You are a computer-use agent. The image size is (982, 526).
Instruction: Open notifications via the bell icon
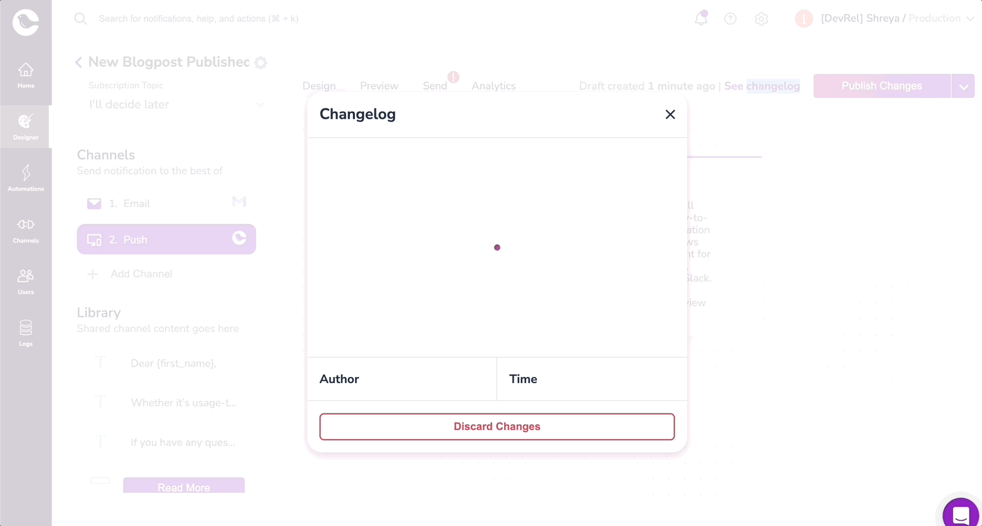[700, 19]
